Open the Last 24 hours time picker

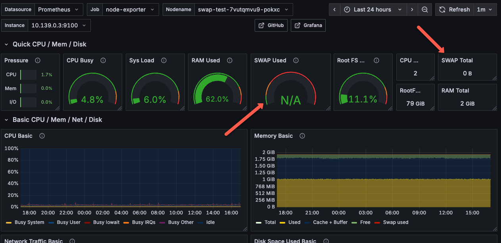click(372, 10)
